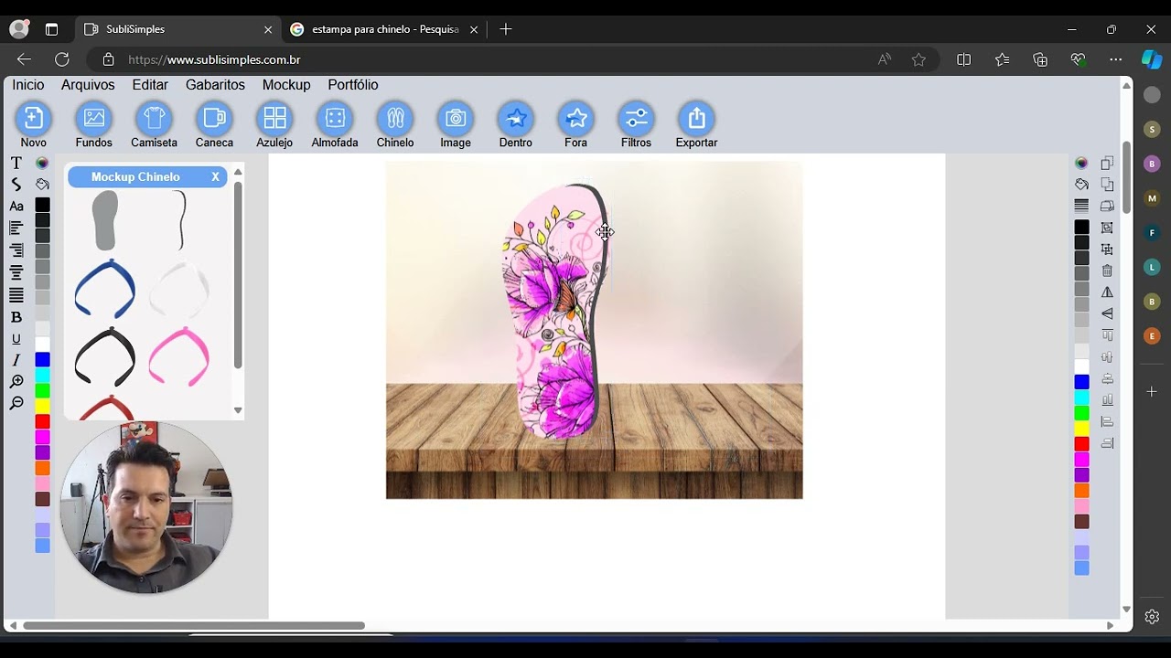The image size is (1171, 658).
Task: Toggle italic text formatting
Action: pos(16,360)
